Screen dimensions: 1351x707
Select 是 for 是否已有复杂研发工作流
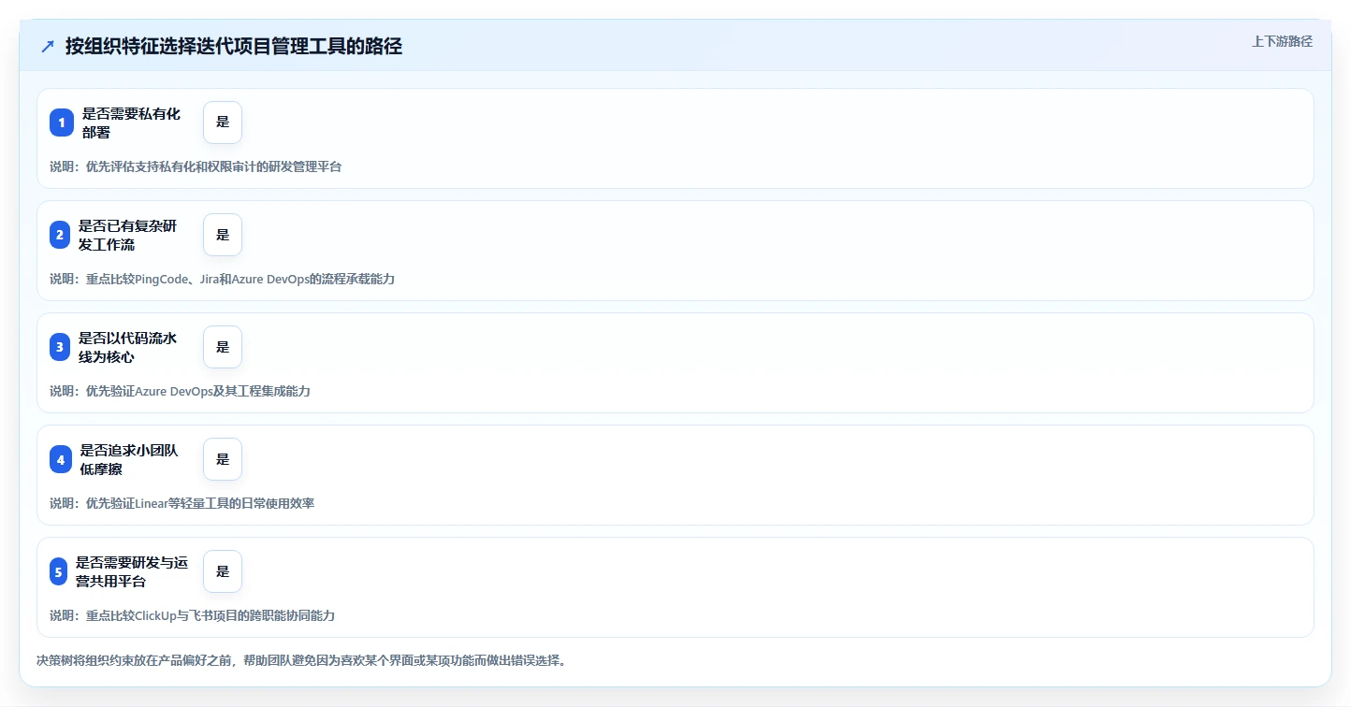coord(223,235)
